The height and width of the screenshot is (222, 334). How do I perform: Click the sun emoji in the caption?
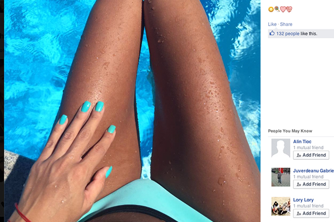point(271,9)
